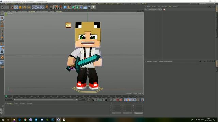218x122 pixels.
Task: Go to next key button
Action: (x=106, y=100)
